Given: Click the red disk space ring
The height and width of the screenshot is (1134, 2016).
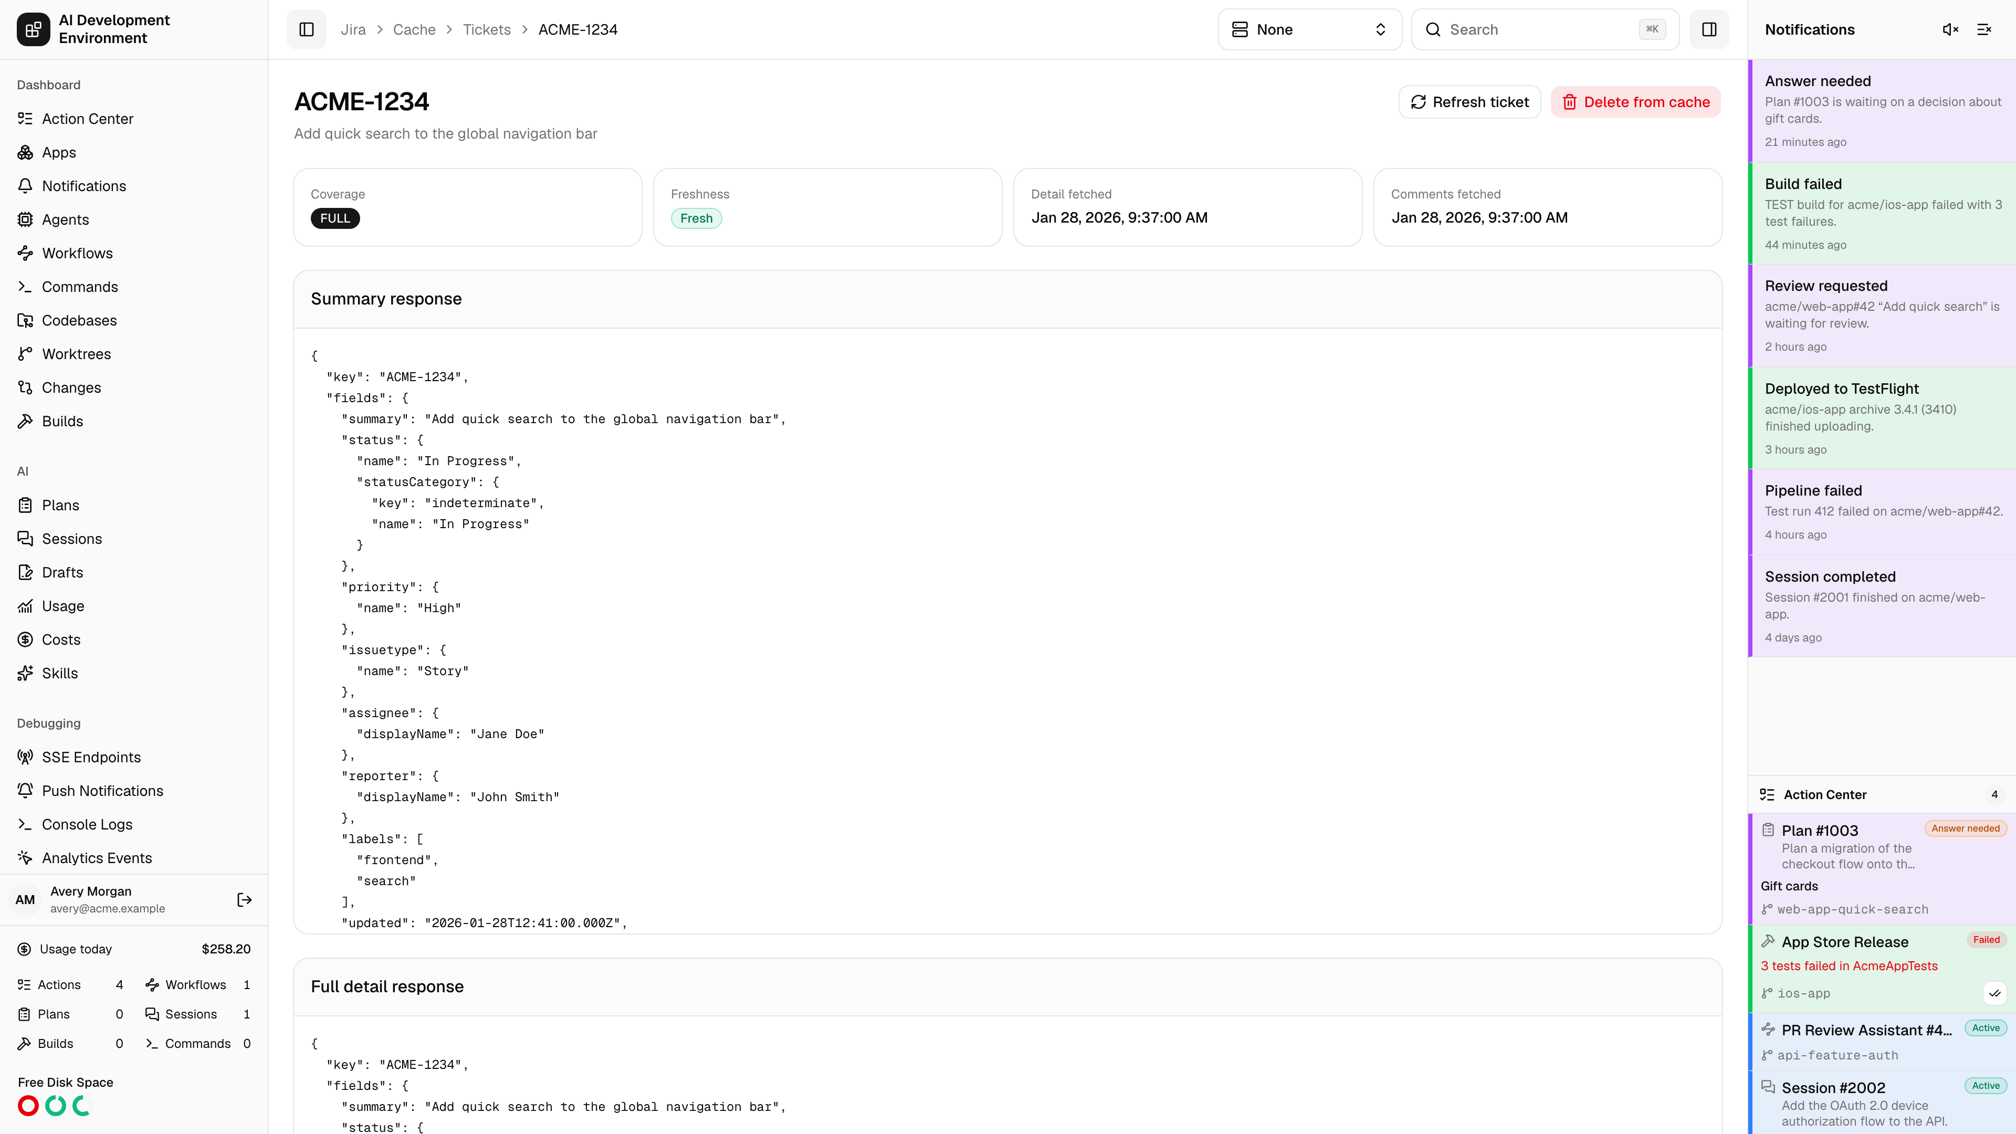Looking at the screenshot, I should pos(28,1106).
